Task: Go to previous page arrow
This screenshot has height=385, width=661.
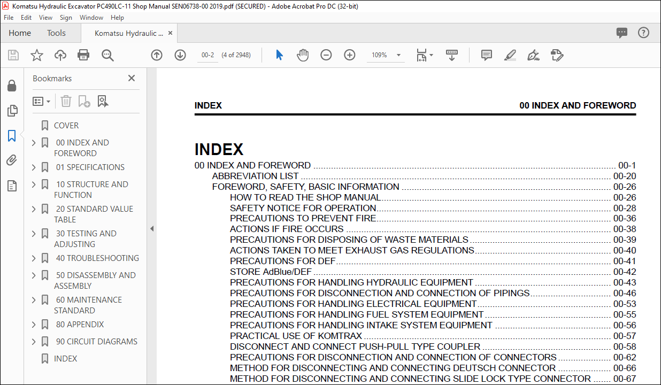Action: (x=157, y=55)
